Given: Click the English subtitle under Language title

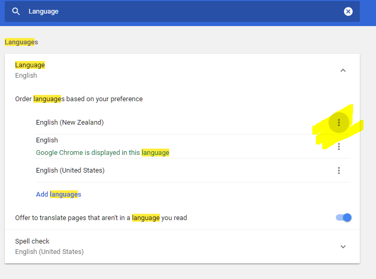Looking at the screenshot, I should click(x=26, y=76).
